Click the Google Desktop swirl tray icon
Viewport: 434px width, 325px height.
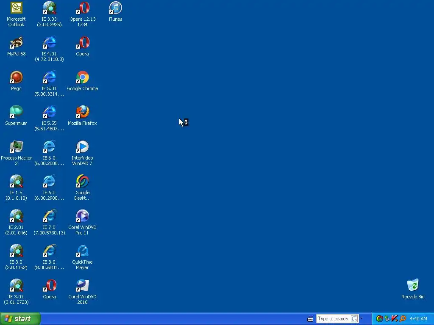380,319
